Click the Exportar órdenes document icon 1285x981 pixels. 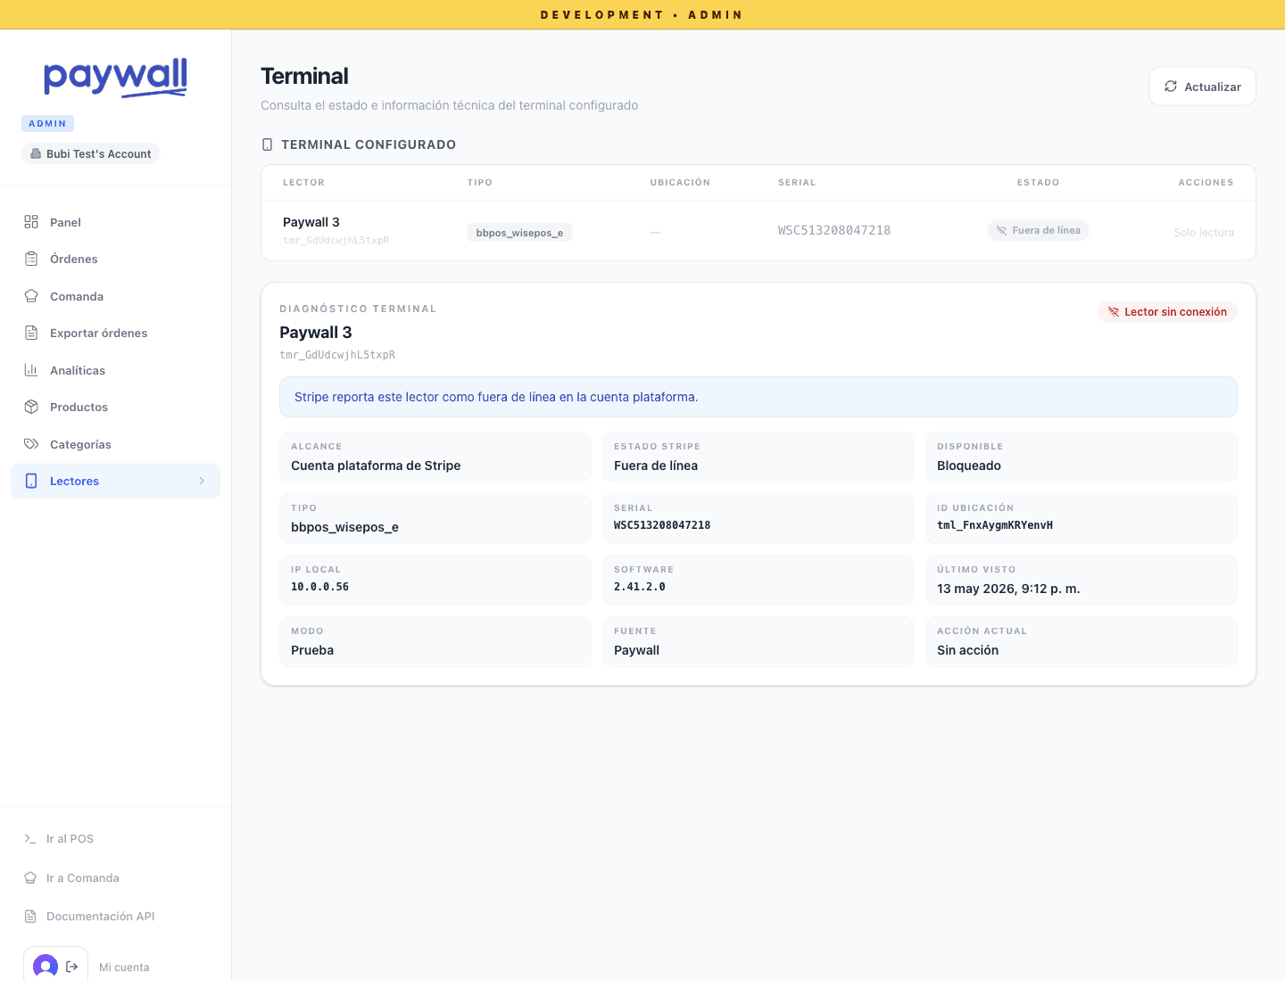click(x=31, y=333)
